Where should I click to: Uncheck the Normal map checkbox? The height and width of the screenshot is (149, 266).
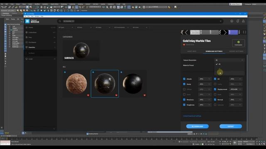(x=215, y=100)
